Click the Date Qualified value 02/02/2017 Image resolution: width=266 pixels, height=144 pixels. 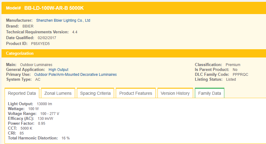(47, 38)
